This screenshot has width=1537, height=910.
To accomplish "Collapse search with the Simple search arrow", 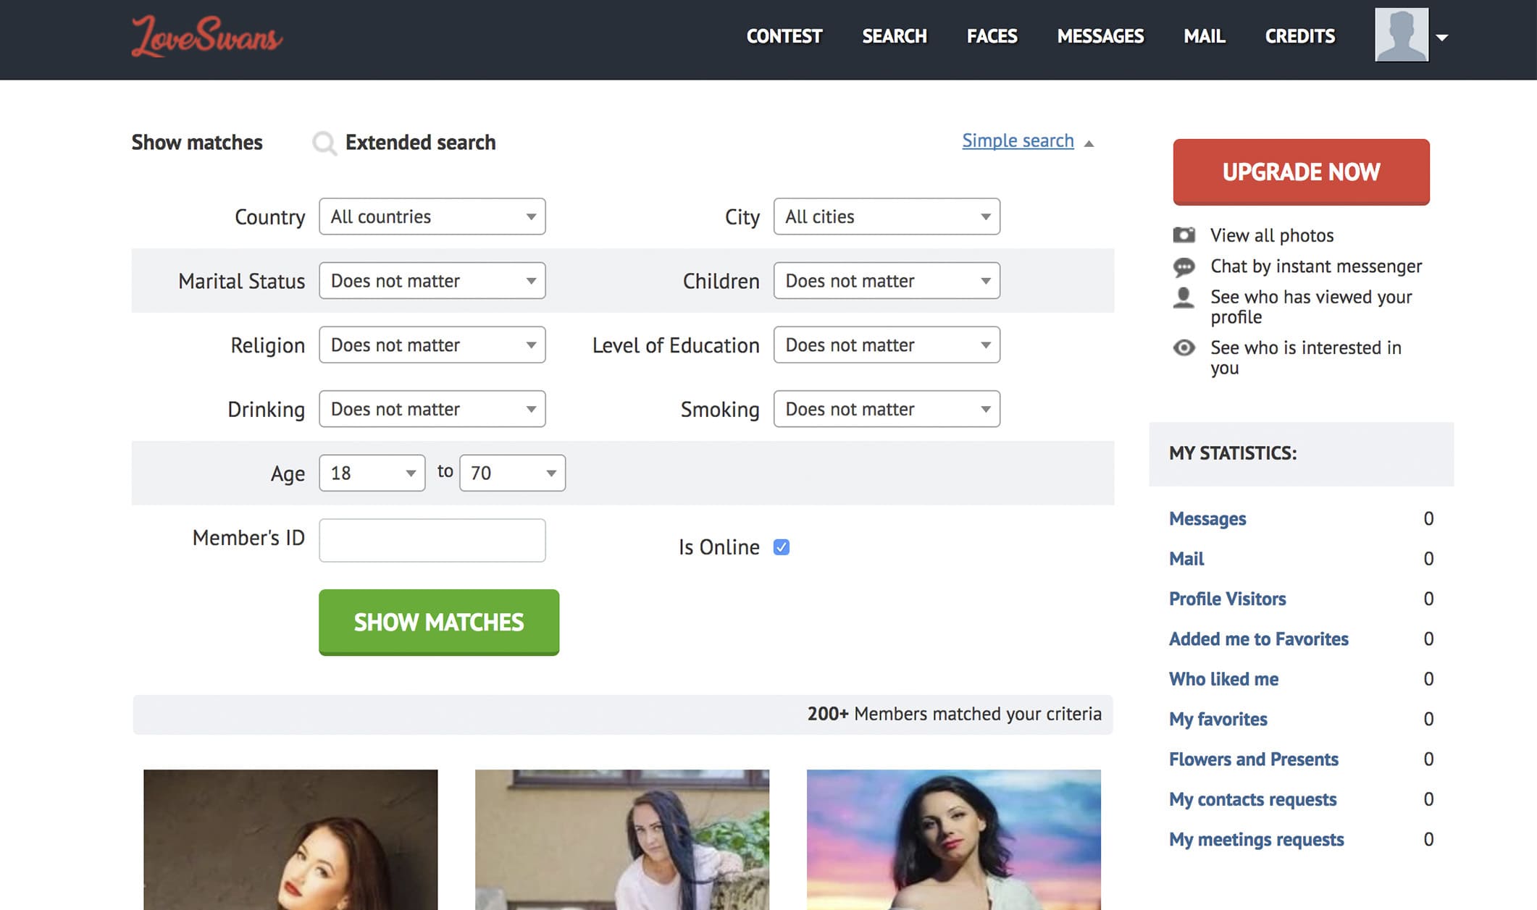I will click(x=1088, y=143).
